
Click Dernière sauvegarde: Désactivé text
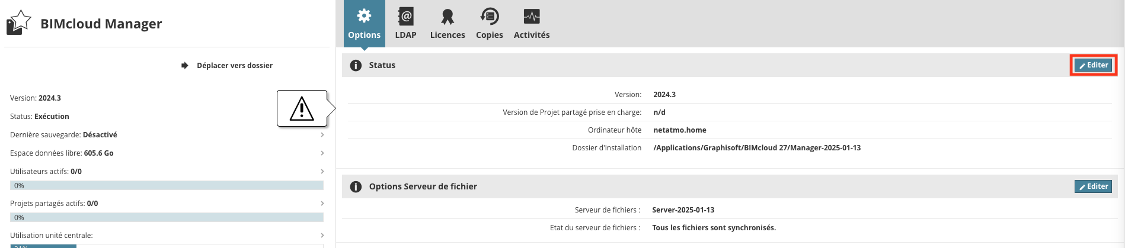(63, 135)
